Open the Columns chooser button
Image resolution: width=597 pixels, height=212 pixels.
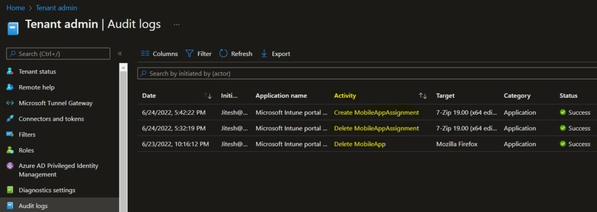(159, 54)
